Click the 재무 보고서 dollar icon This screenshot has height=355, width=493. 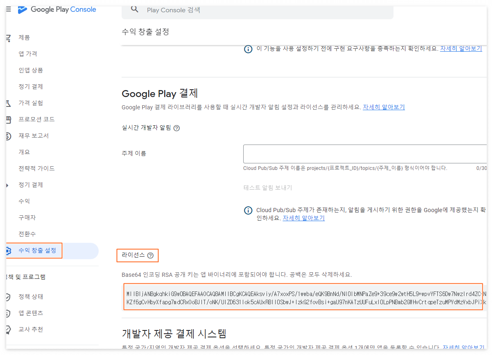point(8,136)
